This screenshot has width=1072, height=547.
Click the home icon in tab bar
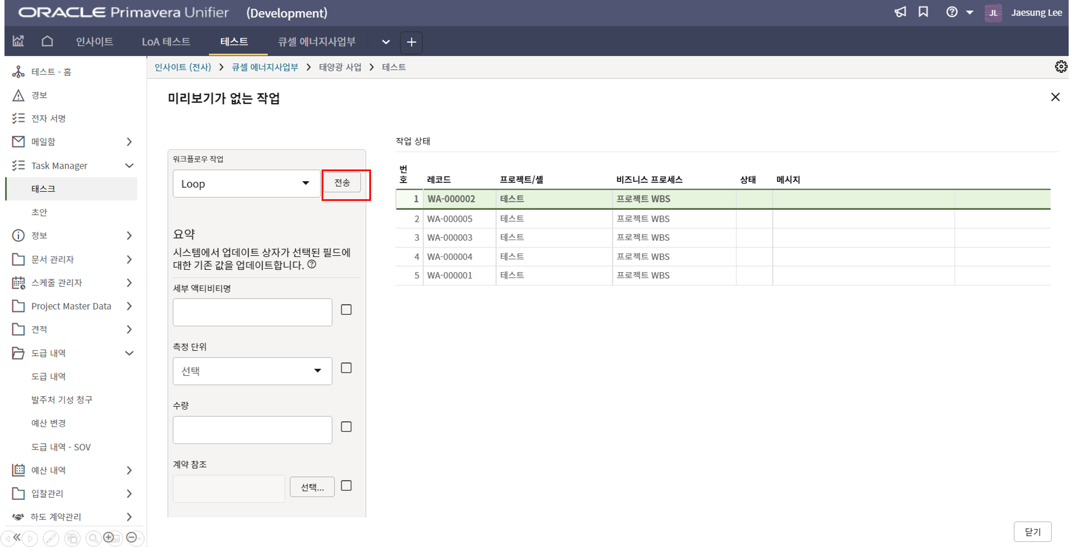coord(47,42)
